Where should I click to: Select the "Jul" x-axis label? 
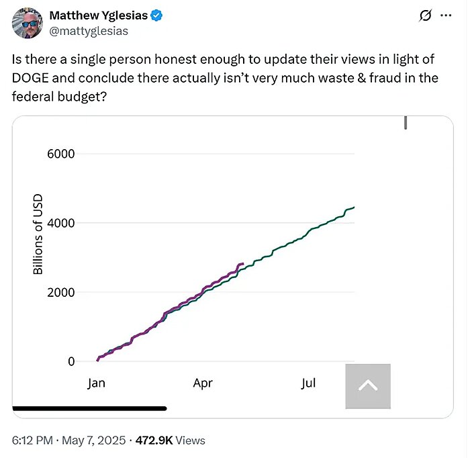pos(308,383)
